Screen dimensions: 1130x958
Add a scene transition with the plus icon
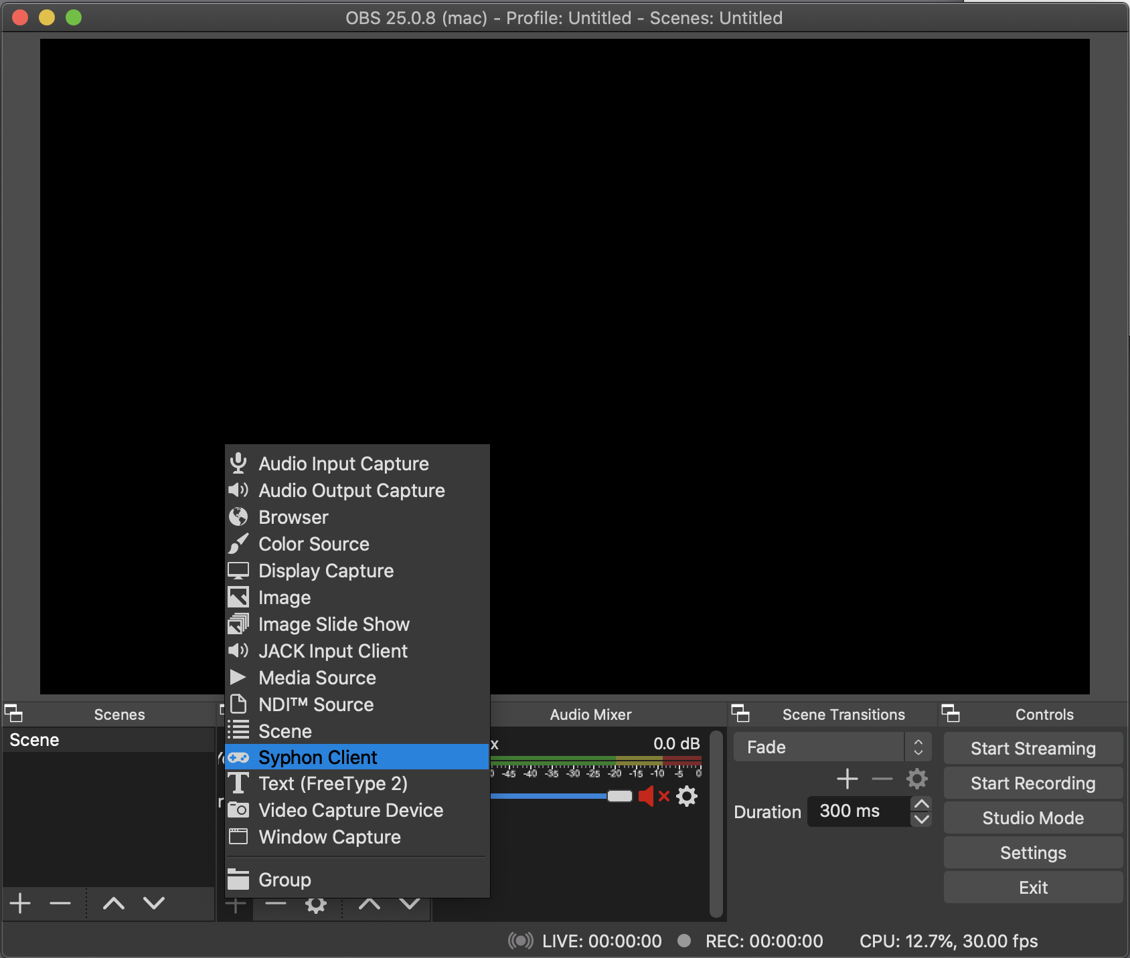tap(847, 779)
